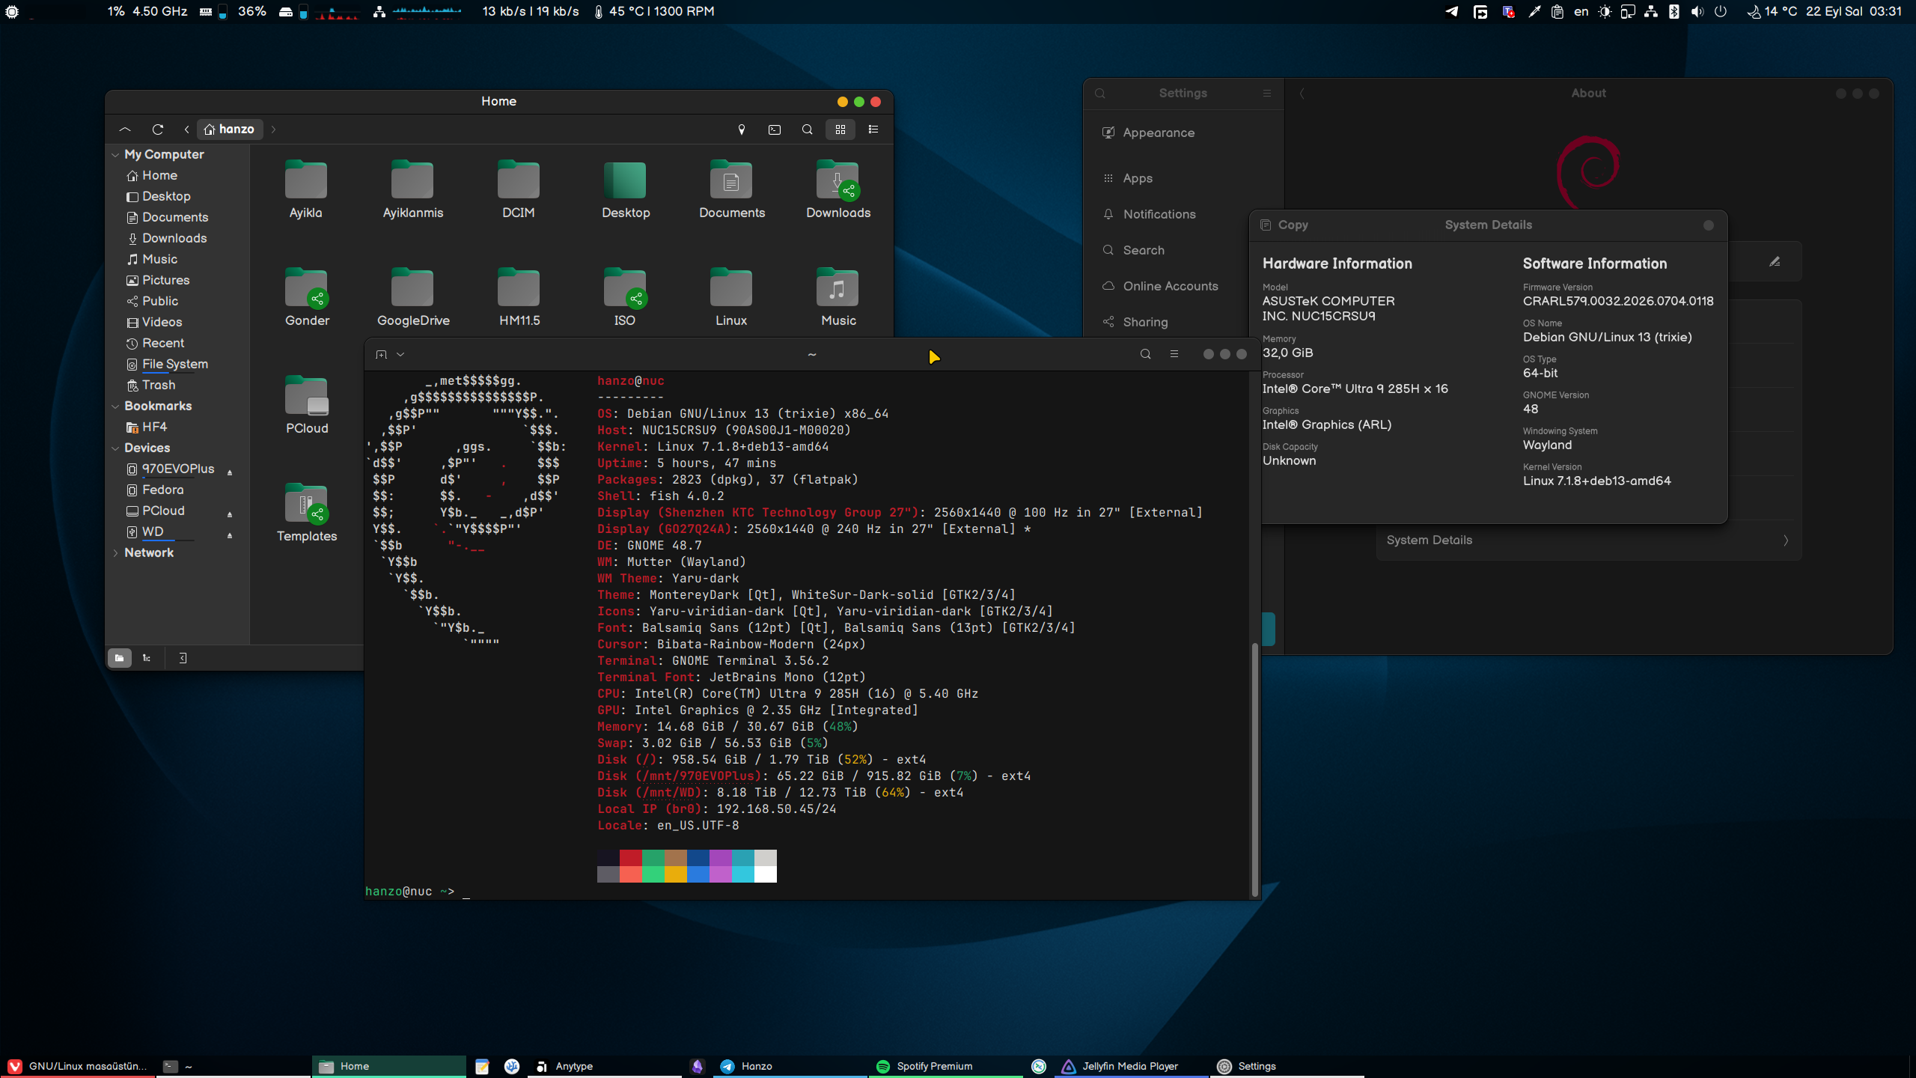
Task: Open the Bluetooth indicator in top panel
Action: 1674,11
